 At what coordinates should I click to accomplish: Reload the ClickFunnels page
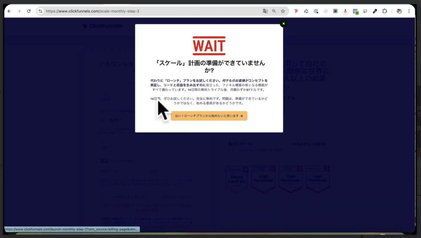point(28,11)
